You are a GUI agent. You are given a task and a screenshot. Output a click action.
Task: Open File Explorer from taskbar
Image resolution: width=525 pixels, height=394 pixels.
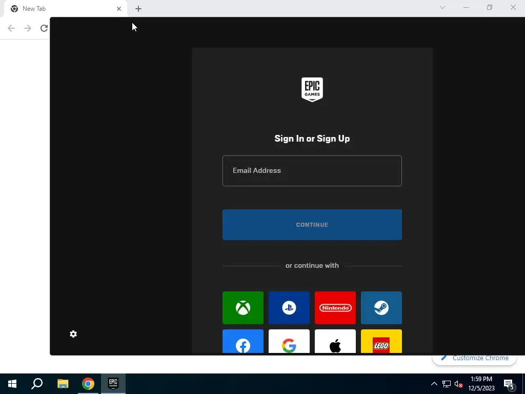[x=63, y=384]
